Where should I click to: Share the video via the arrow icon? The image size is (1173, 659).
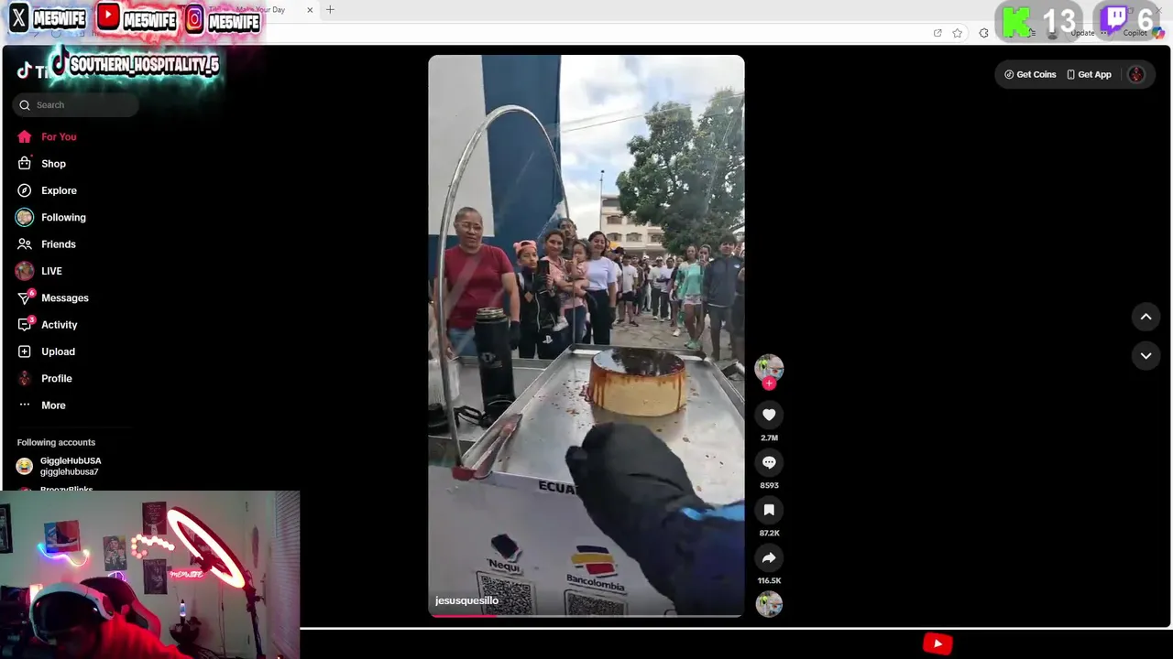(769, 557)
